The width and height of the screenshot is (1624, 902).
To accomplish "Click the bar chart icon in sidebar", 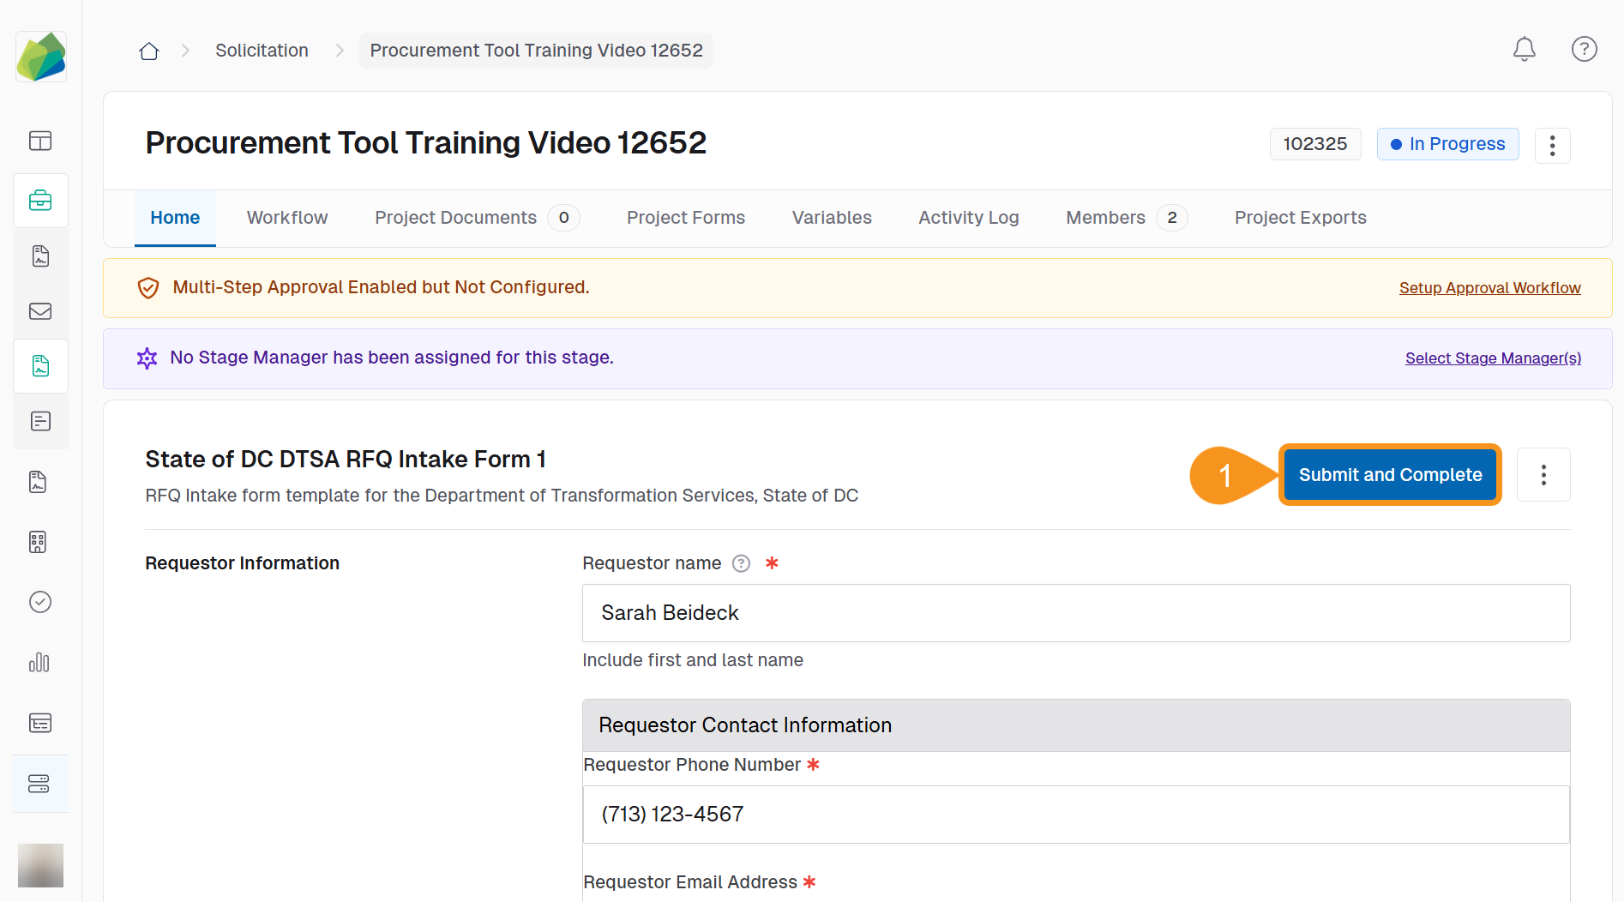I will [x=39, y=662].
